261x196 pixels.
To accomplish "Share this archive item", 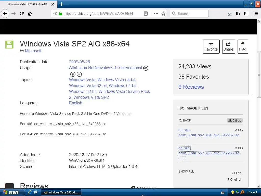I will 228,46.
